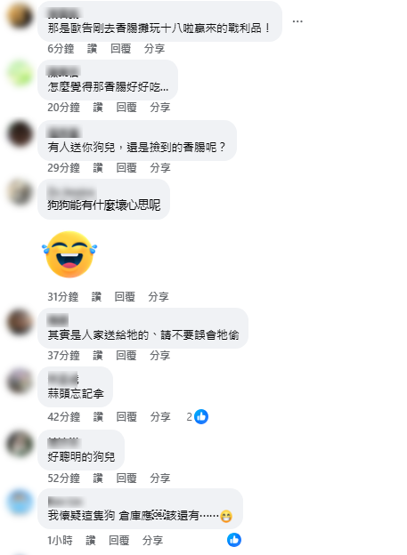The width and height of the screenshot is (407, 555).
Task: Open avatar of 29-minute commenter
Action: (x=20, y=133)
